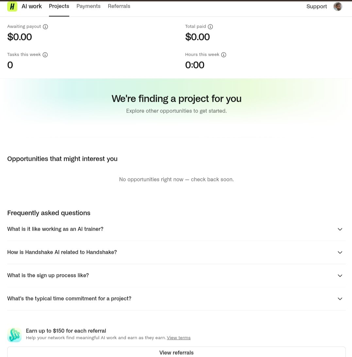Click the Tasks this week info icon
The image size is (352, 357).
45,54
